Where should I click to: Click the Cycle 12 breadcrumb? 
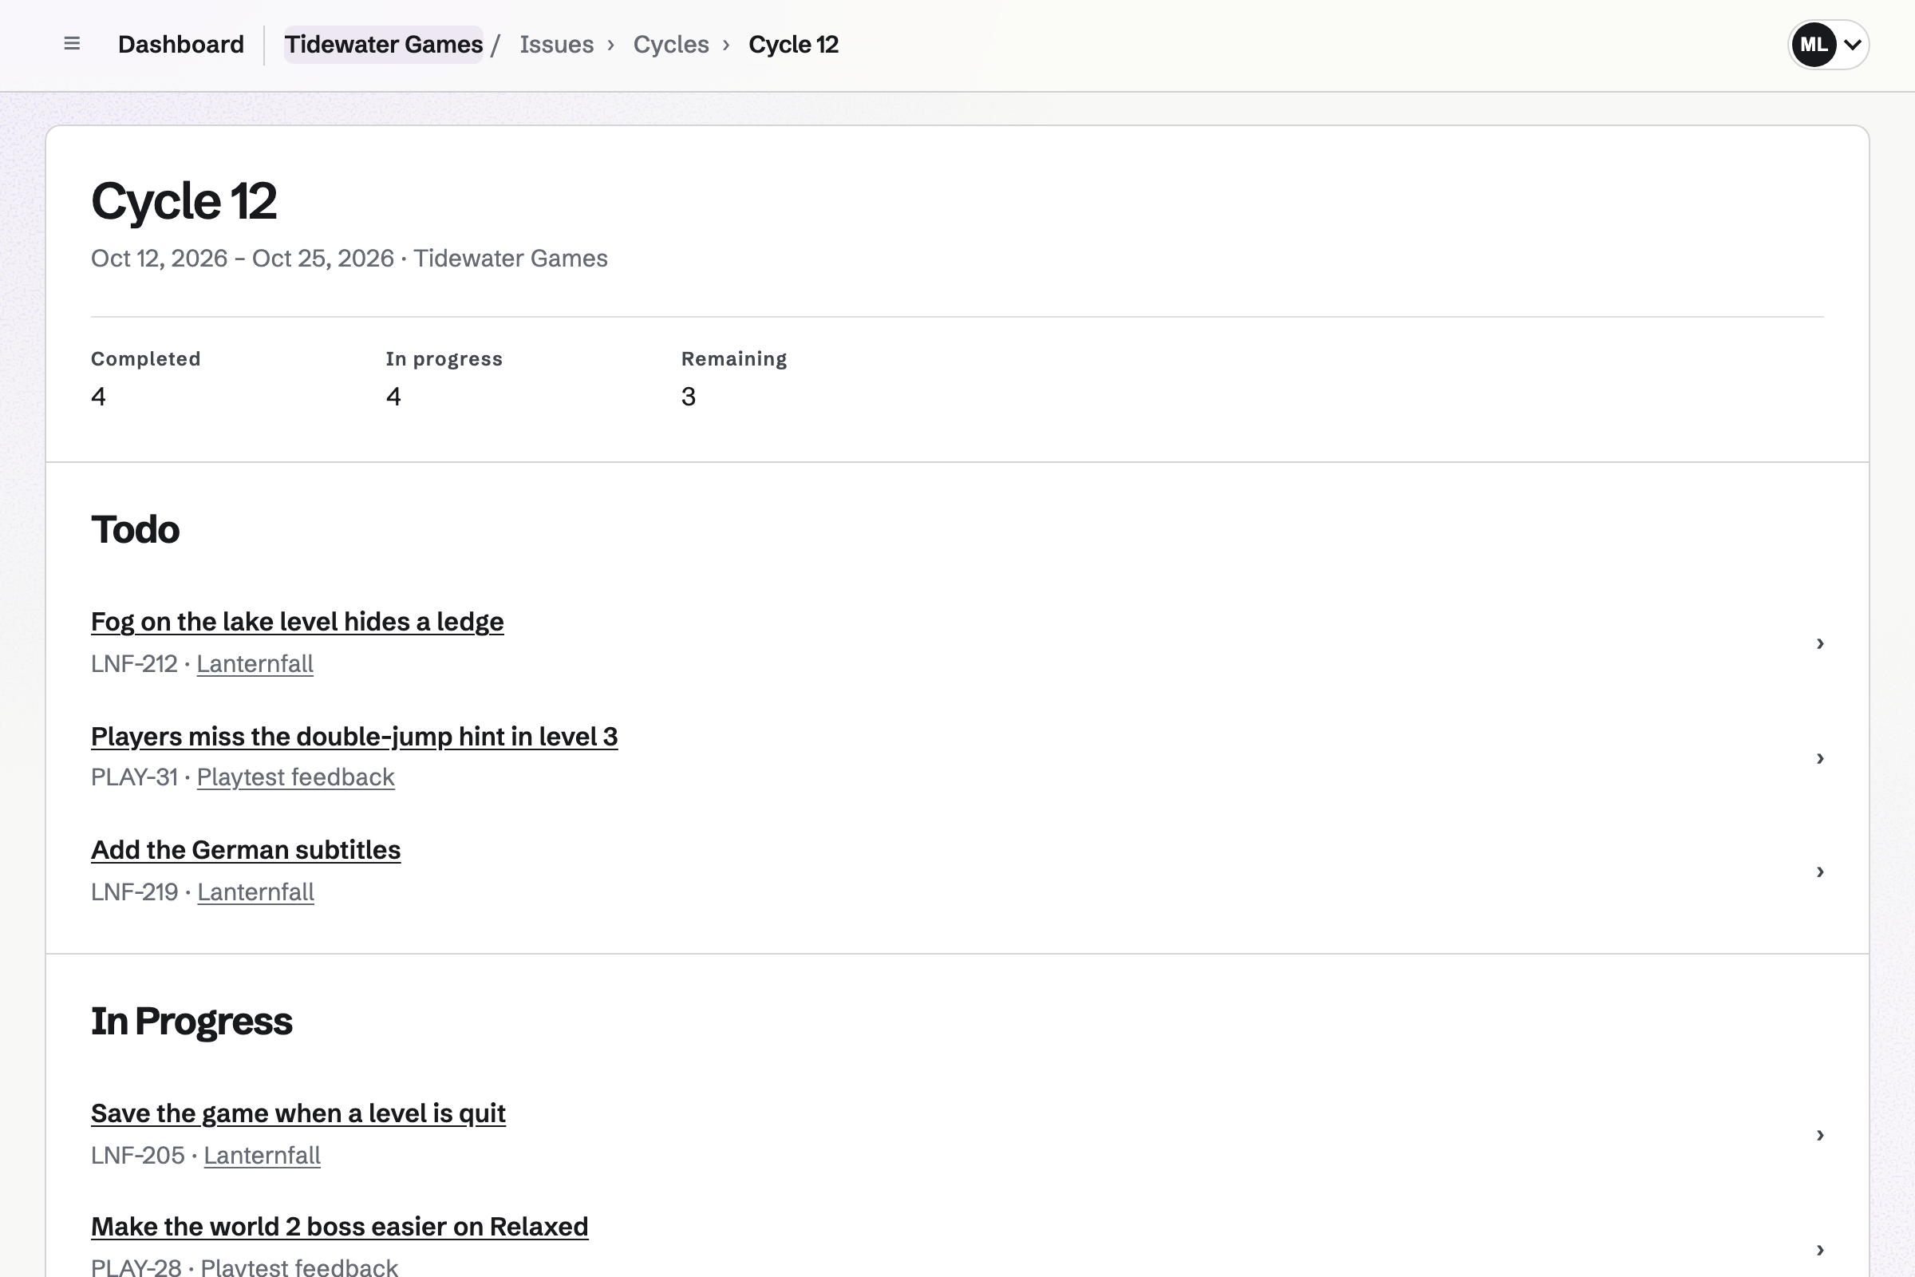tap(793, 45)
